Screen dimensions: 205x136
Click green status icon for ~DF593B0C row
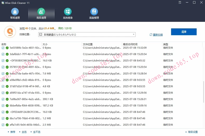(7, 61)
